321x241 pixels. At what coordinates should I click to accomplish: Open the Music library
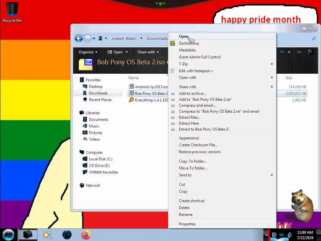(x=94, y=126)
